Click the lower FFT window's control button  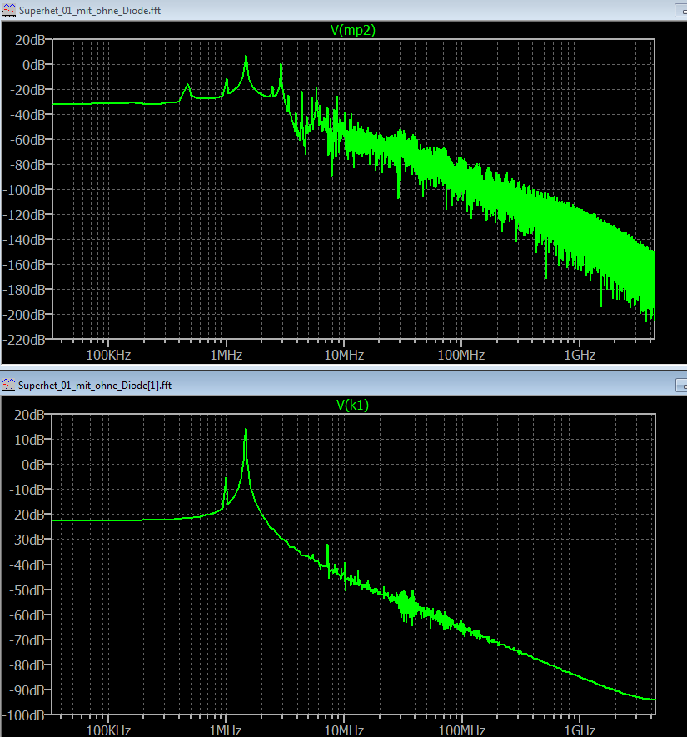(681, 386)
